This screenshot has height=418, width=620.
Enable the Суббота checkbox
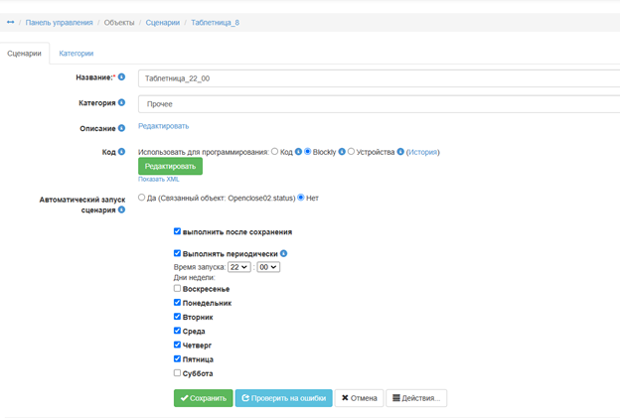(177, 373)
